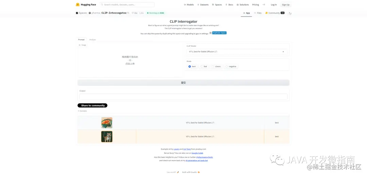
Task: Click the ViT-L model cell in the cat example row
Action: pyautogui.click(x=200, y=137)
